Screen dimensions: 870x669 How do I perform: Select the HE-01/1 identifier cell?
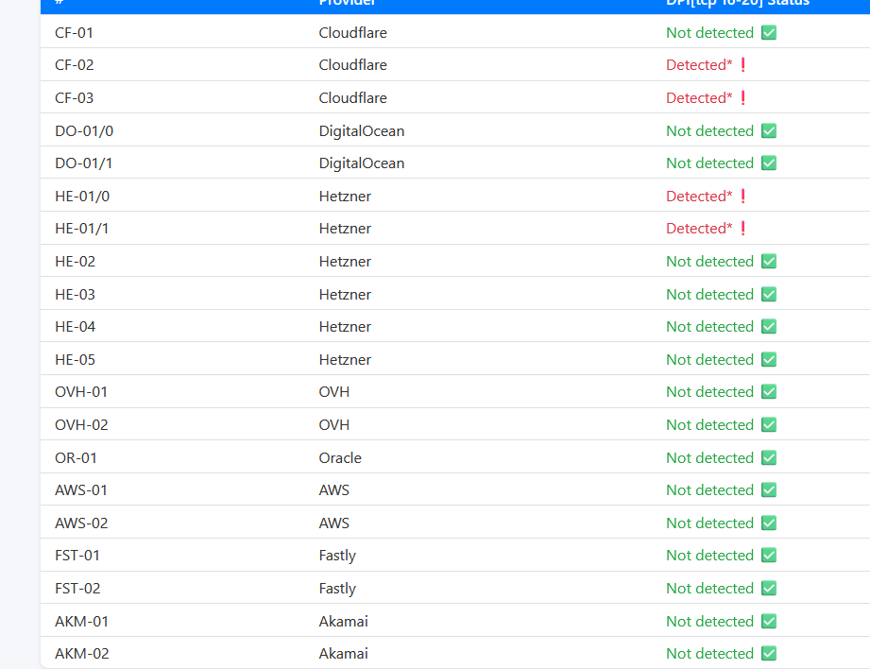pyautogui.click(x=81, y=228)
